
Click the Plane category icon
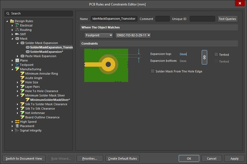point(17,60)
